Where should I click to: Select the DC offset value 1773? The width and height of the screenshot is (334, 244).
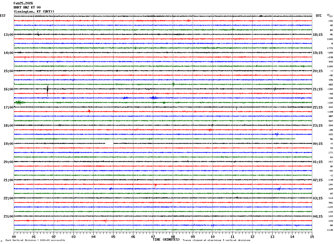[330, 48]
